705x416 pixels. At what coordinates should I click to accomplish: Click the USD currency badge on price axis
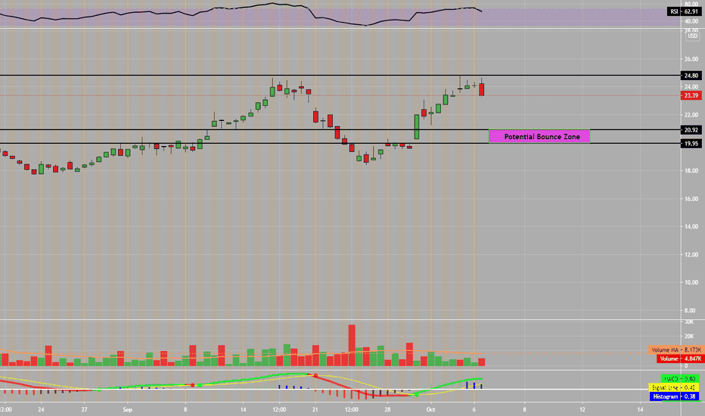(x=692, y=36)
